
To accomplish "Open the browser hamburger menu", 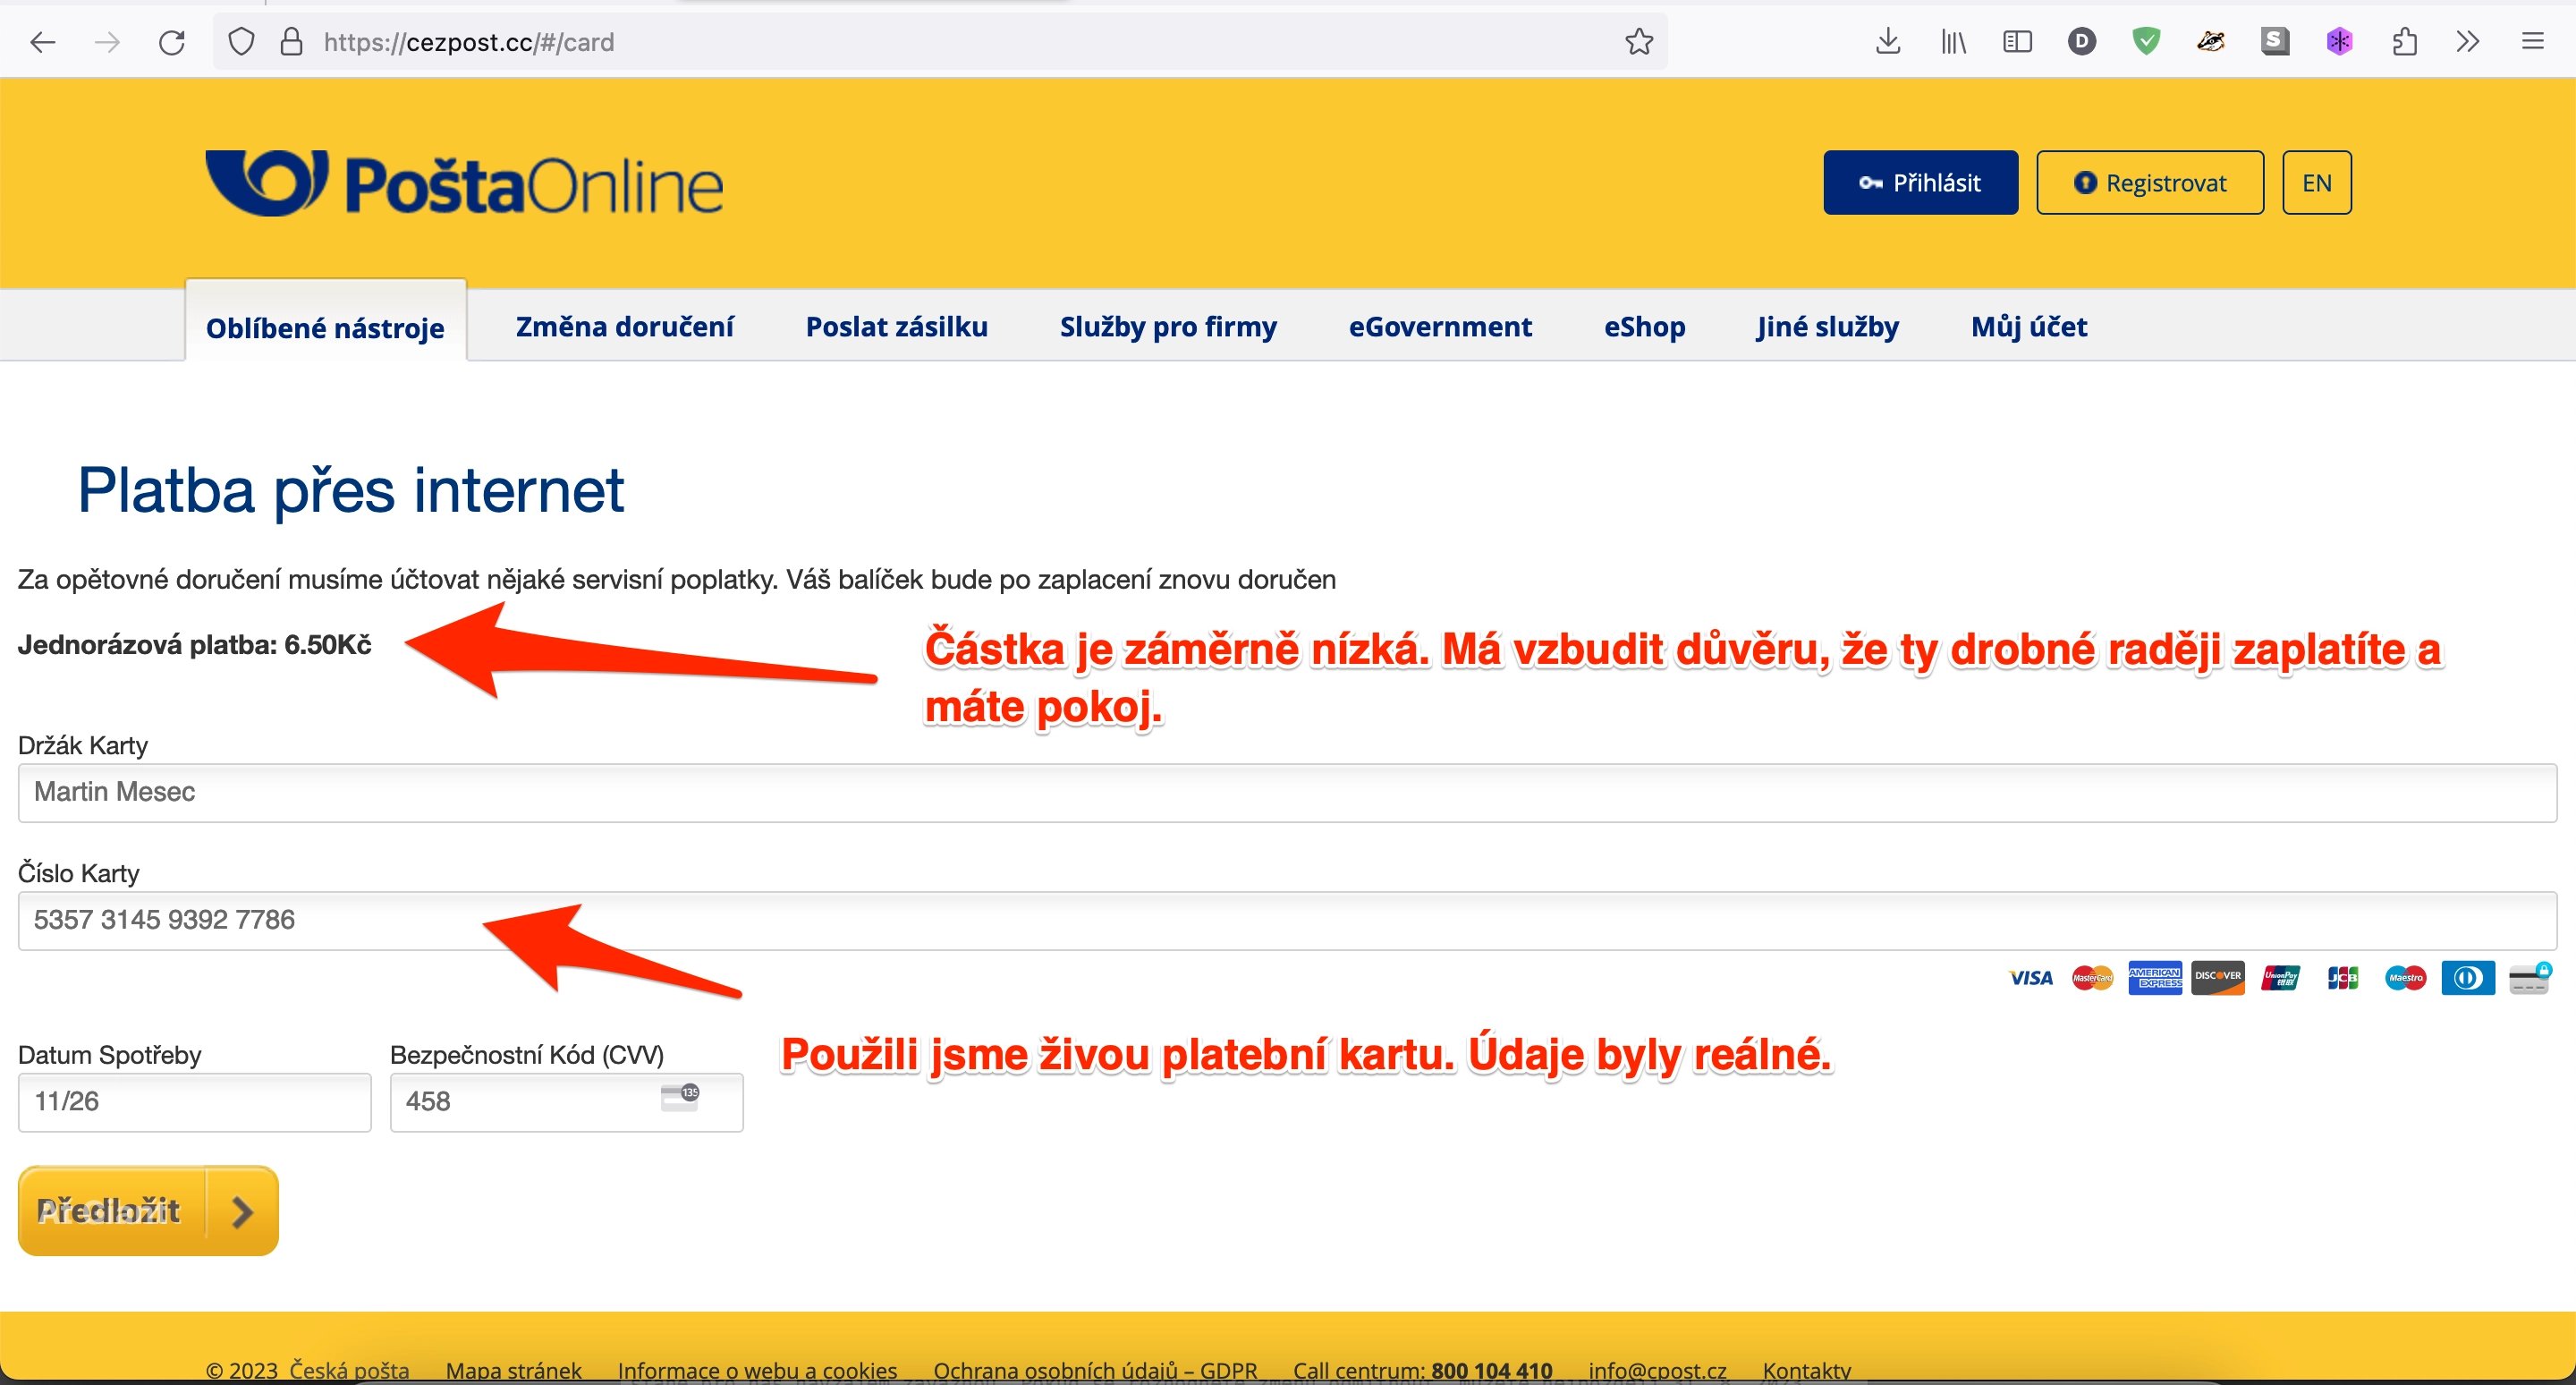I will click(2532, 42).
